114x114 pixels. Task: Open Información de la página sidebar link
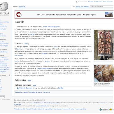point(5,68)
